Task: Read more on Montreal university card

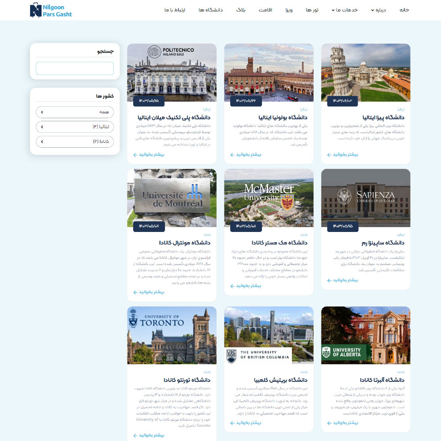Action: (149, 292)
